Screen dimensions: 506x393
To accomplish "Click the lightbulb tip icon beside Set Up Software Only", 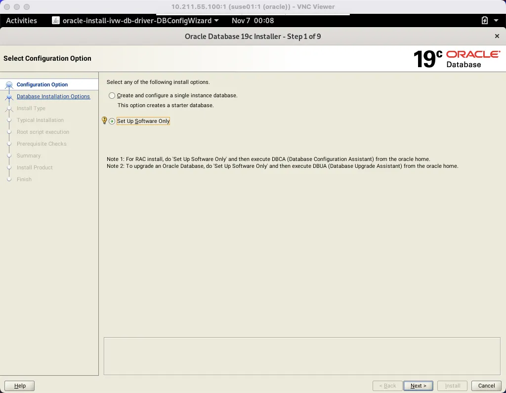I will pyautogui.click(x=104, y=120).
